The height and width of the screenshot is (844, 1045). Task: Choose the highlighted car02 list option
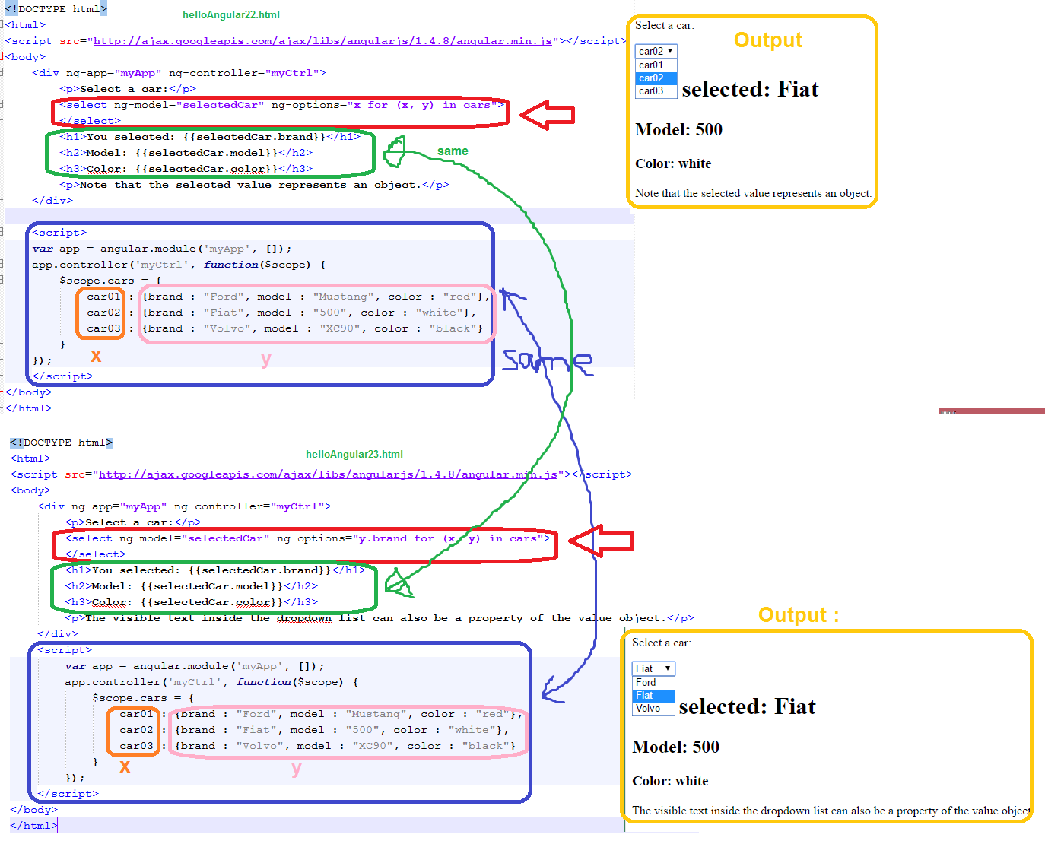click(x=656, y=78)
